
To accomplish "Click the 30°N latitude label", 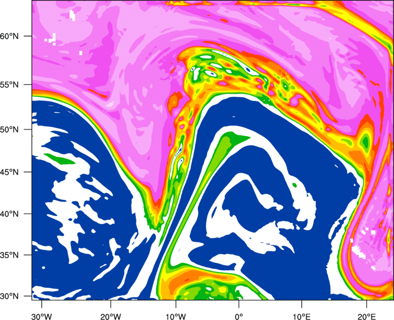I will pos(9,296).
